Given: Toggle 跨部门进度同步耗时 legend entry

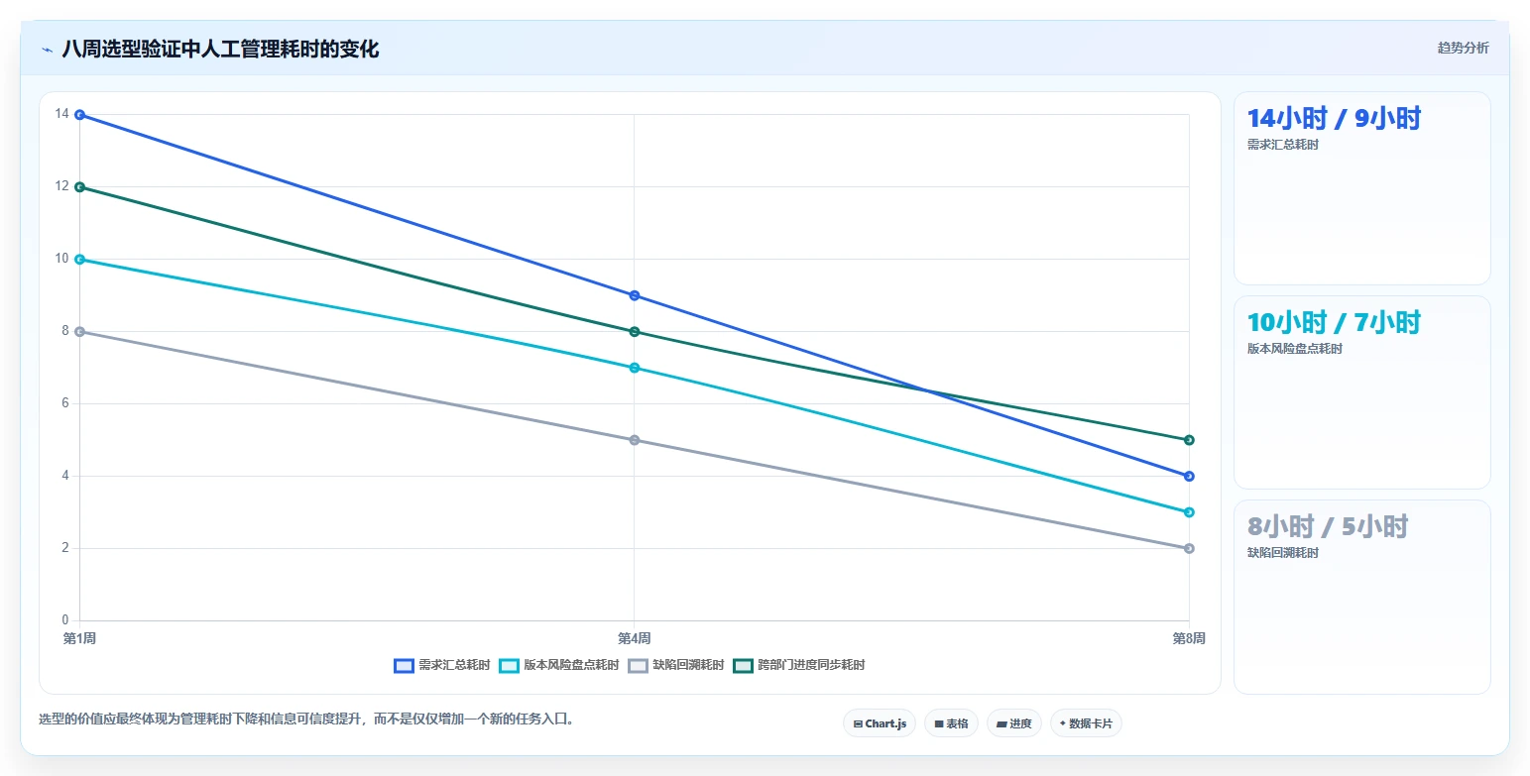Looking at the screenshot, I should pos(799,665).
